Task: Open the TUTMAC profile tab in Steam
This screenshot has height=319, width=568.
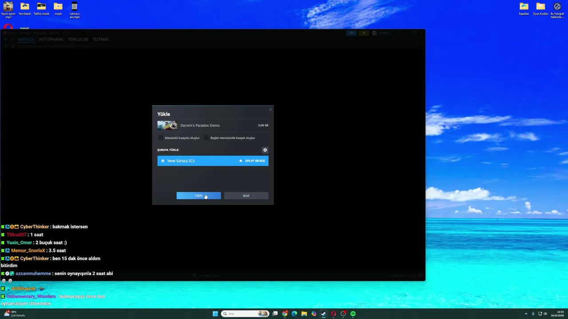Action: [101, 39]
